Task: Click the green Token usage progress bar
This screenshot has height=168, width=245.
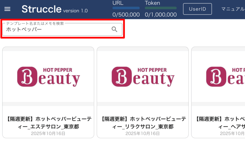Action: click(x=160, y=8)
